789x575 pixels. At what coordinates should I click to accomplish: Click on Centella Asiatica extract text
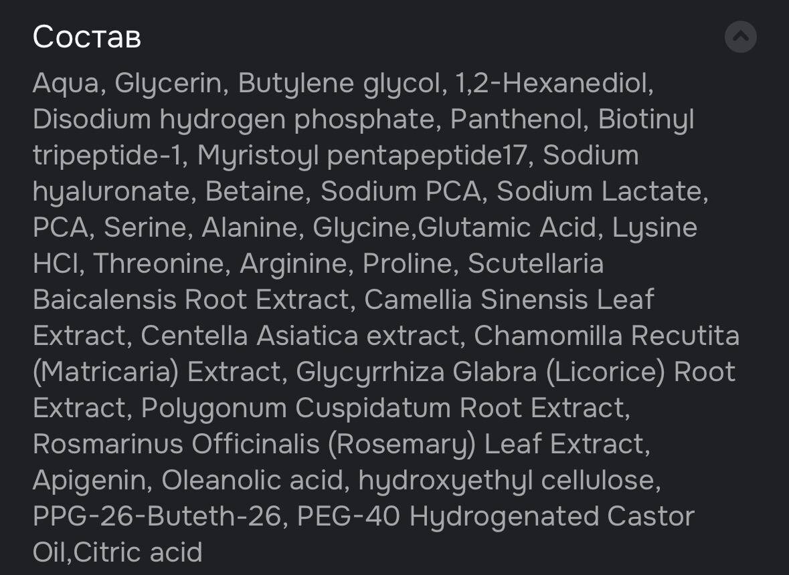(301, 336)
